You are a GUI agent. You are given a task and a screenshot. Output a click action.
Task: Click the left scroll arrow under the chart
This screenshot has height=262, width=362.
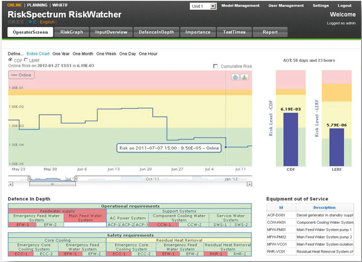(11, 184)
